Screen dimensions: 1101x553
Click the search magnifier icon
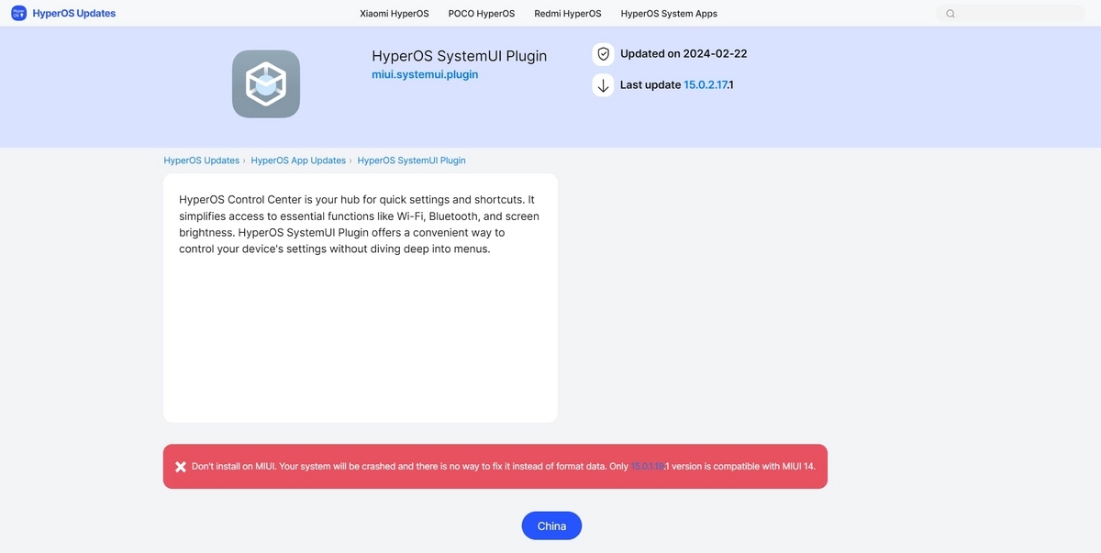[x=951, y=14]
